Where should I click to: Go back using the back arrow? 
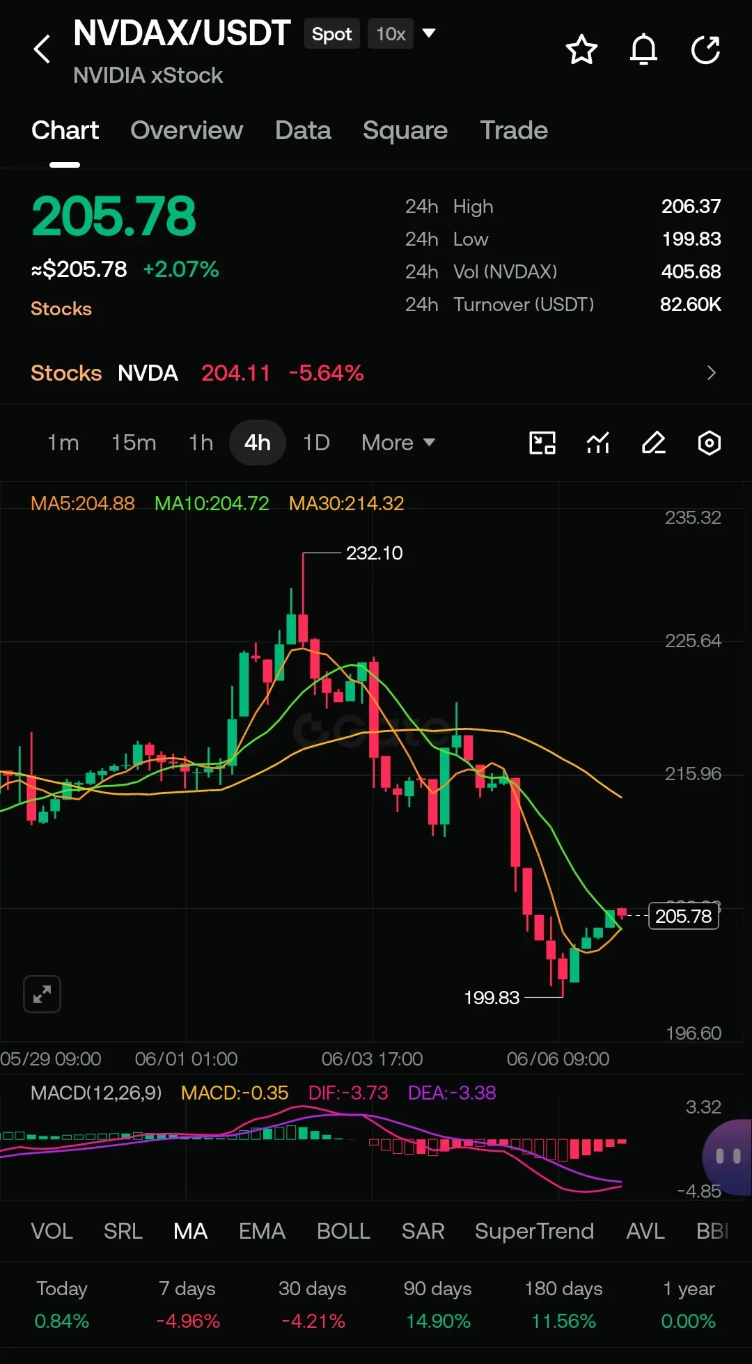(x=42, y=49)
